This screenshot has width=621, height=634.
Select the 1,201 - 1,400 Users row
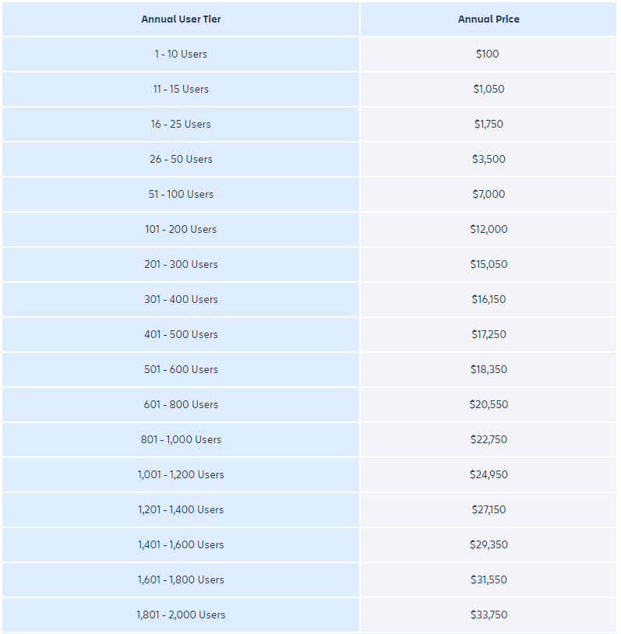[x=181, y=509]
